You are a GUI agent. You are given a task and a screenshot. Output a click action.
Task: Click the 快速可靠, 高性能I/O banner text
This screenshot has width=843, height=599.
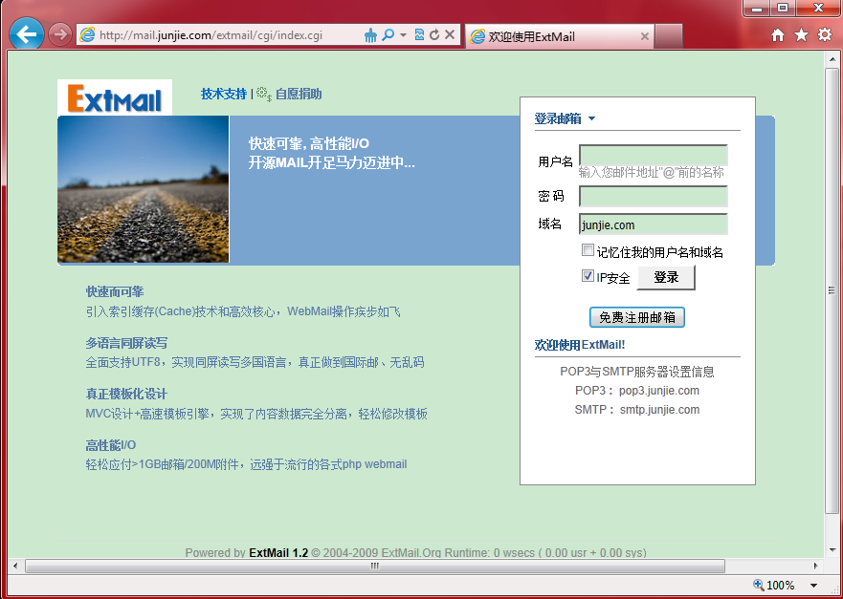click(309, 144)
